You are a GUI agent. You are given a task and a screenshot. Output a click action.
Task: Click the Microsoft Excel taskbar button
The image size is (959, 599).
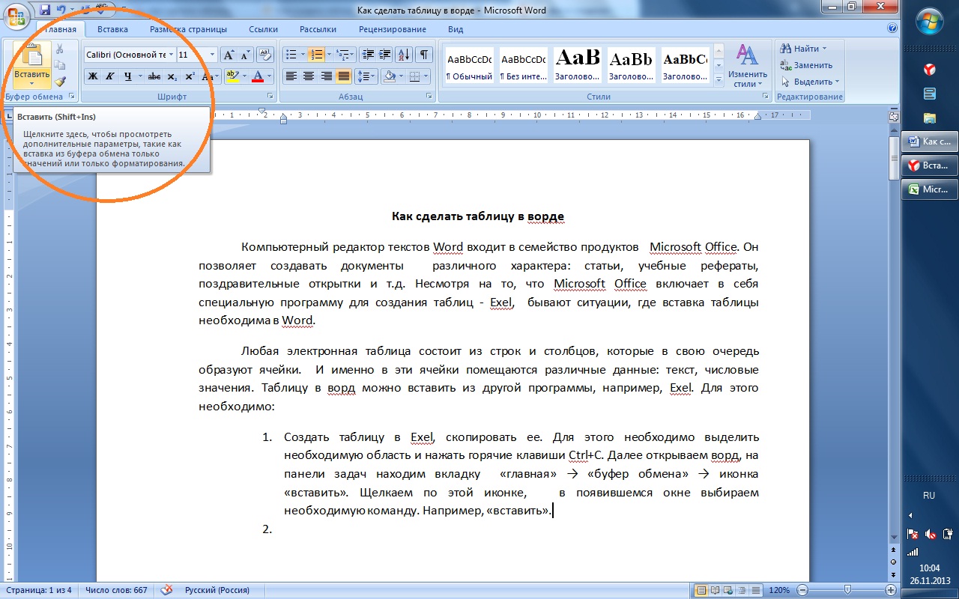click(930, 189)
